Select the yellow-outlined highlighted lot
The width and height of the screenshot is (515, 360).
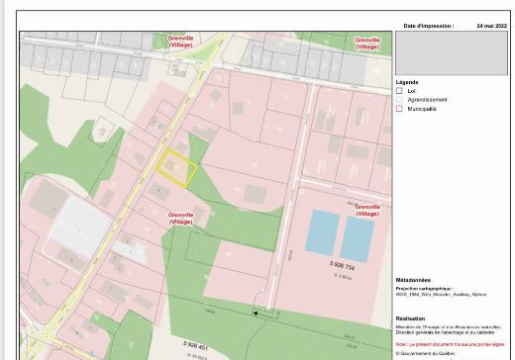[x=176, y=167]
